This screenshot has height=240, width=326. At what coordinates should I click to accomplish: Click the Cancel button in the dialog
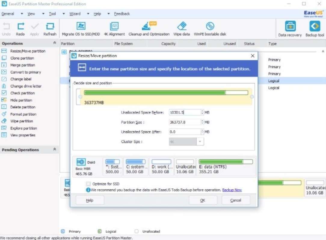(x=236, y=200)
